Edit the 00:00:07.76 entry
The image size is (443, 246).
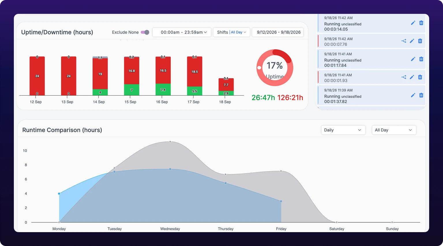[x=412, y=41]
